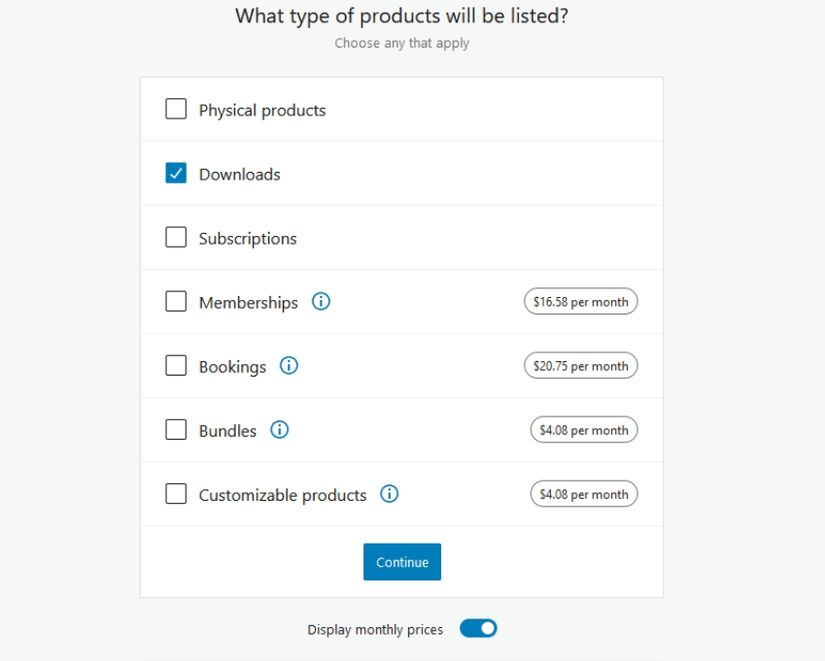Image resolution: width=825 pixels, height=661 pixels.
Task: Click the Subscriptions label text
Action: tap(248, 239)
